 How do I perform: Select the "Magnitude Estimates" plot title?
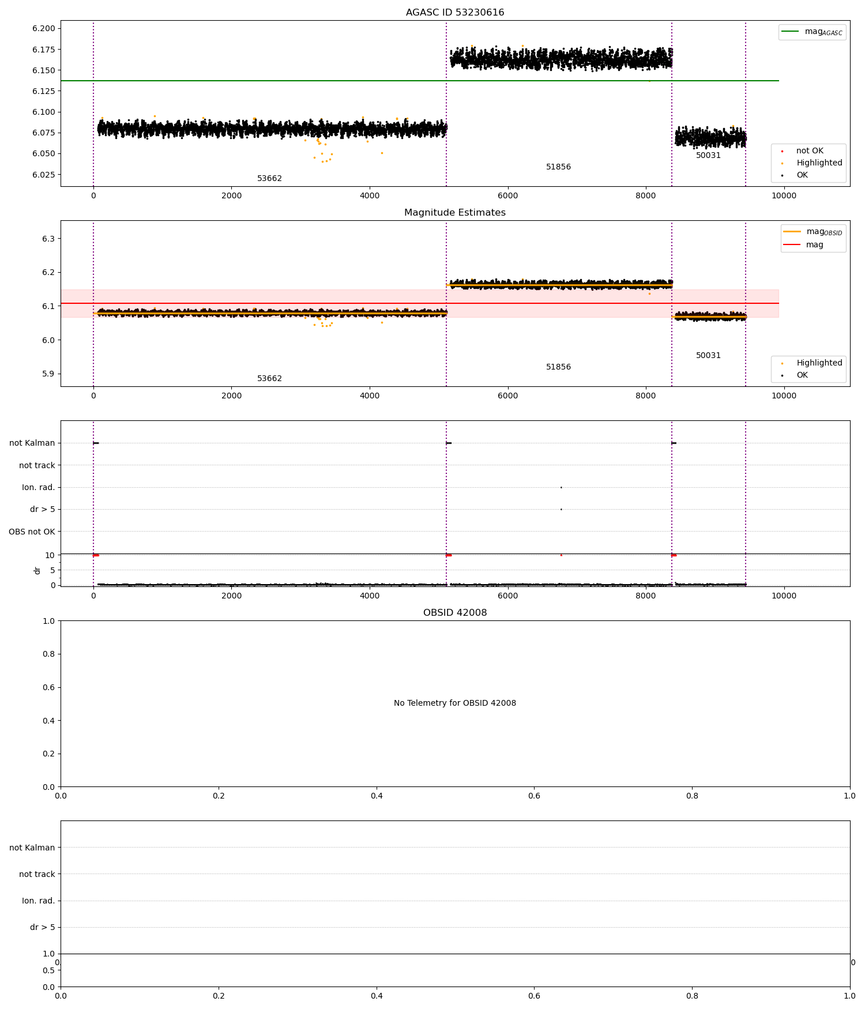[454, 213]
